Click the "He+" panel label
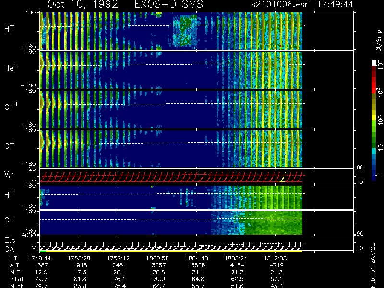 [11, 67]
